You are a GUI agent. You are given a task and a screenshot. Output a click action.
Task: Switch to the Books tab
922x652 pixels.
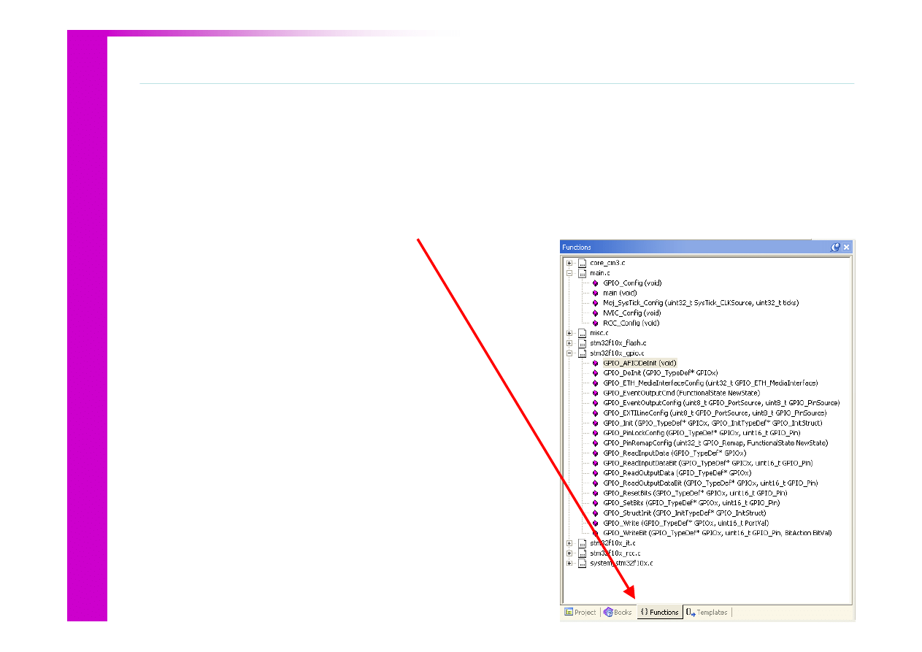[618, 613]
